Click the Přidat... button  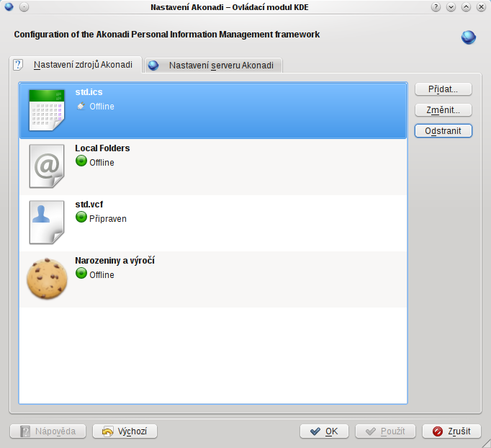point(443,89)
